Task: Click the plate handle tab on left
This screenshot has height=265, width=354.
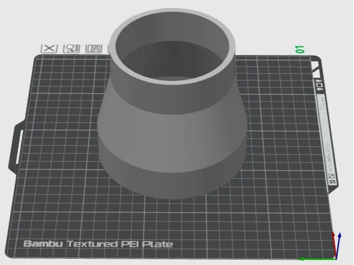Action: pyautogui.click(x=17, y=147)
